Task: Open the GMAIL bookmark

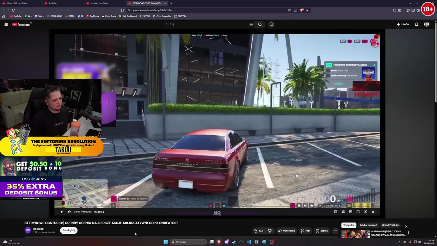Action: click(x=70, y=16)
